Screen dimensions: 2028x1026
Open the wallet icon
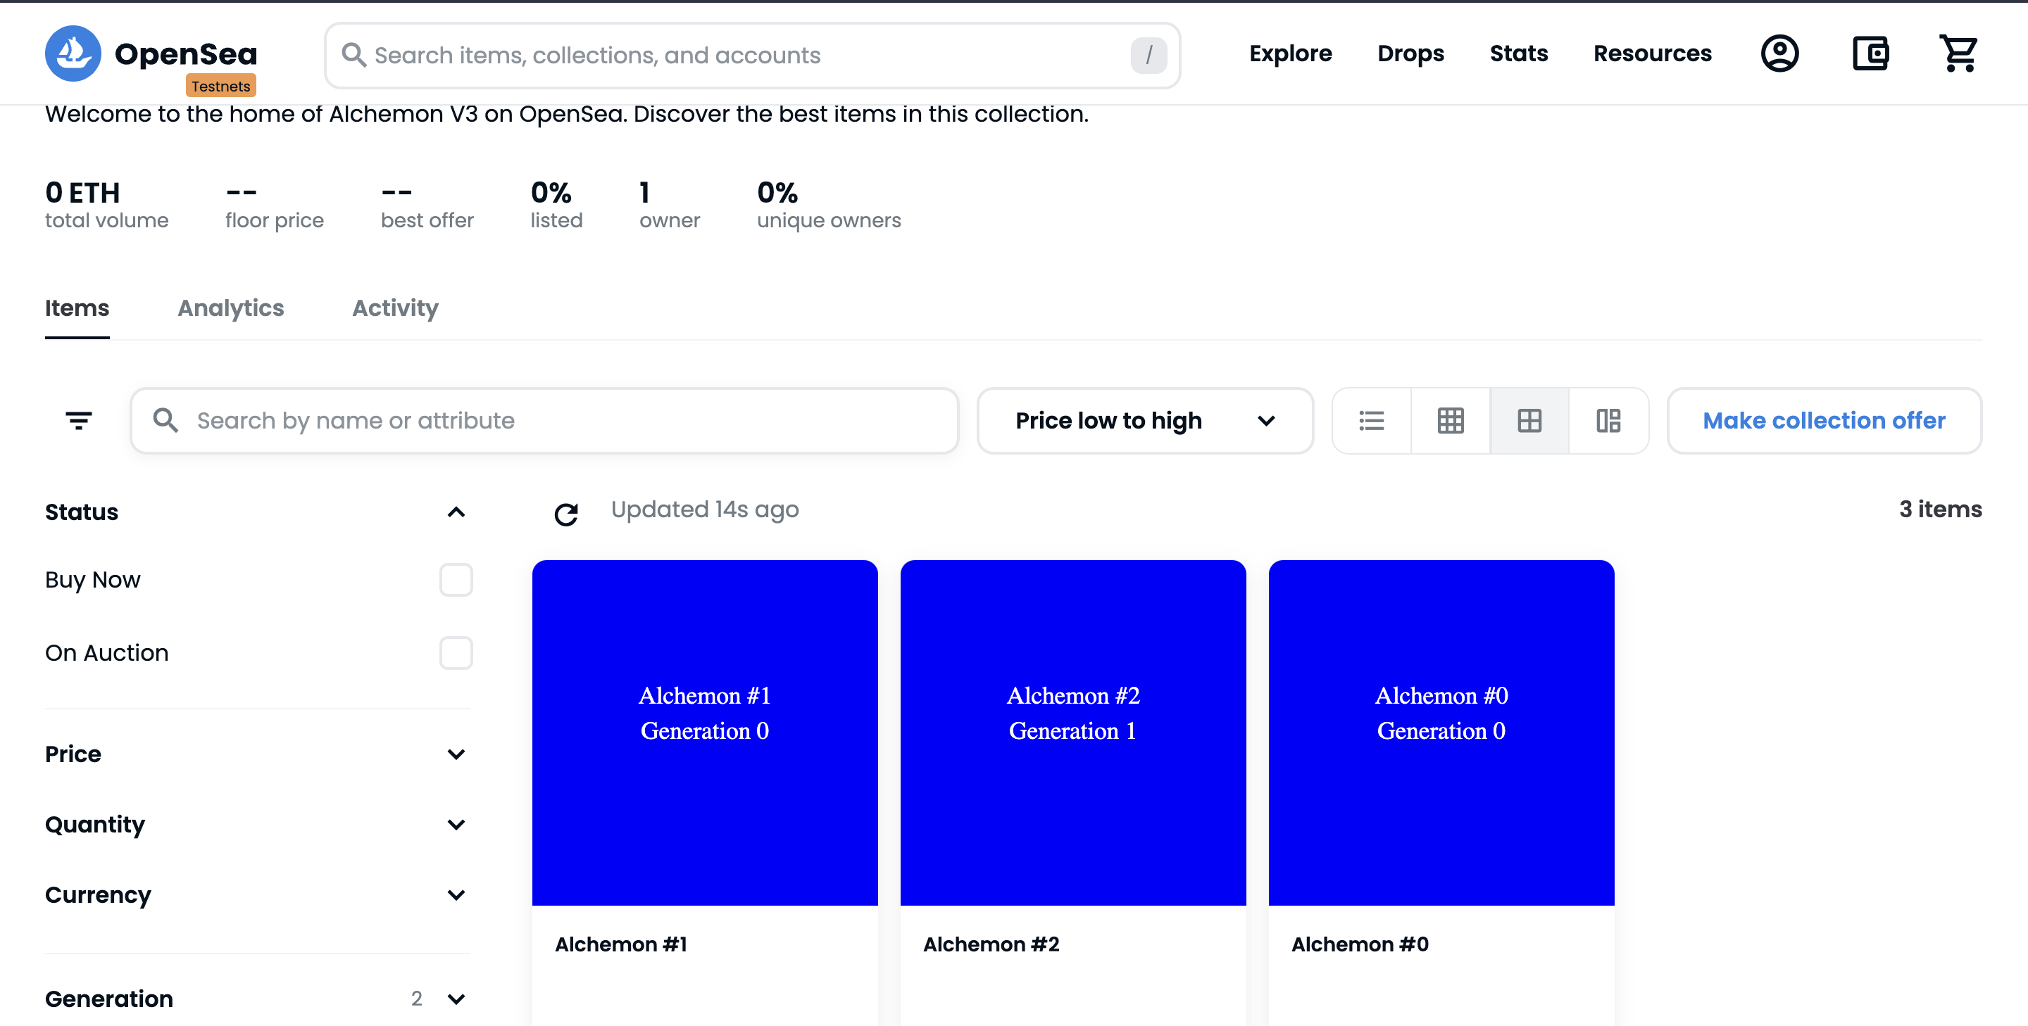(1870, 53)
